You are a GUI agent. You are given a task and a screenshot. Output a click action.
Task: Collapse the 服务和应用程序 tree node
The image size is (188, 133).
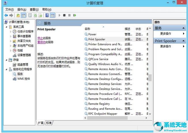pyautogui.click(x=7, y=69)
